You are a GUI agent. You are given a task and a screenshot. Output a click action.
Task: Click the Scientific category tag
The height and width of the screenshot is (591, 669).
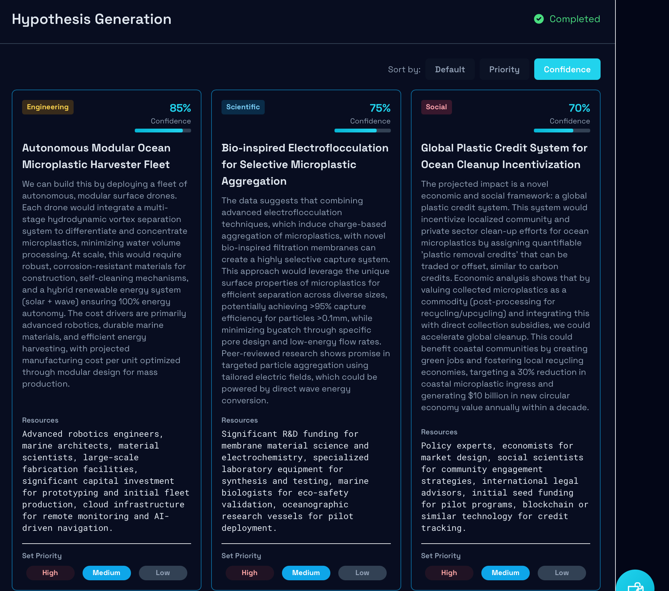coord(243,107)
